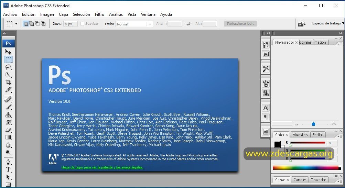
Task: Open the Ventana menu
Action: tap(148, 14)
